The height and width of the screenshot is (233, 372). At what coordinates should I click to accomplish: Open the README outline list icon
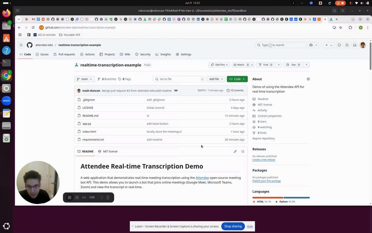[243, 151]
